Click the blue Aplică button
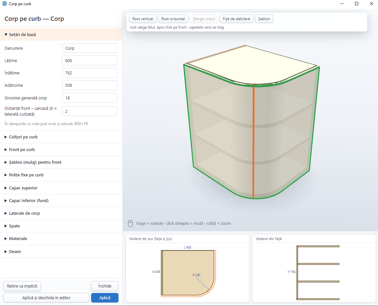Image resolution: width=378 pixels, height=306 pixels. (105, 298)
